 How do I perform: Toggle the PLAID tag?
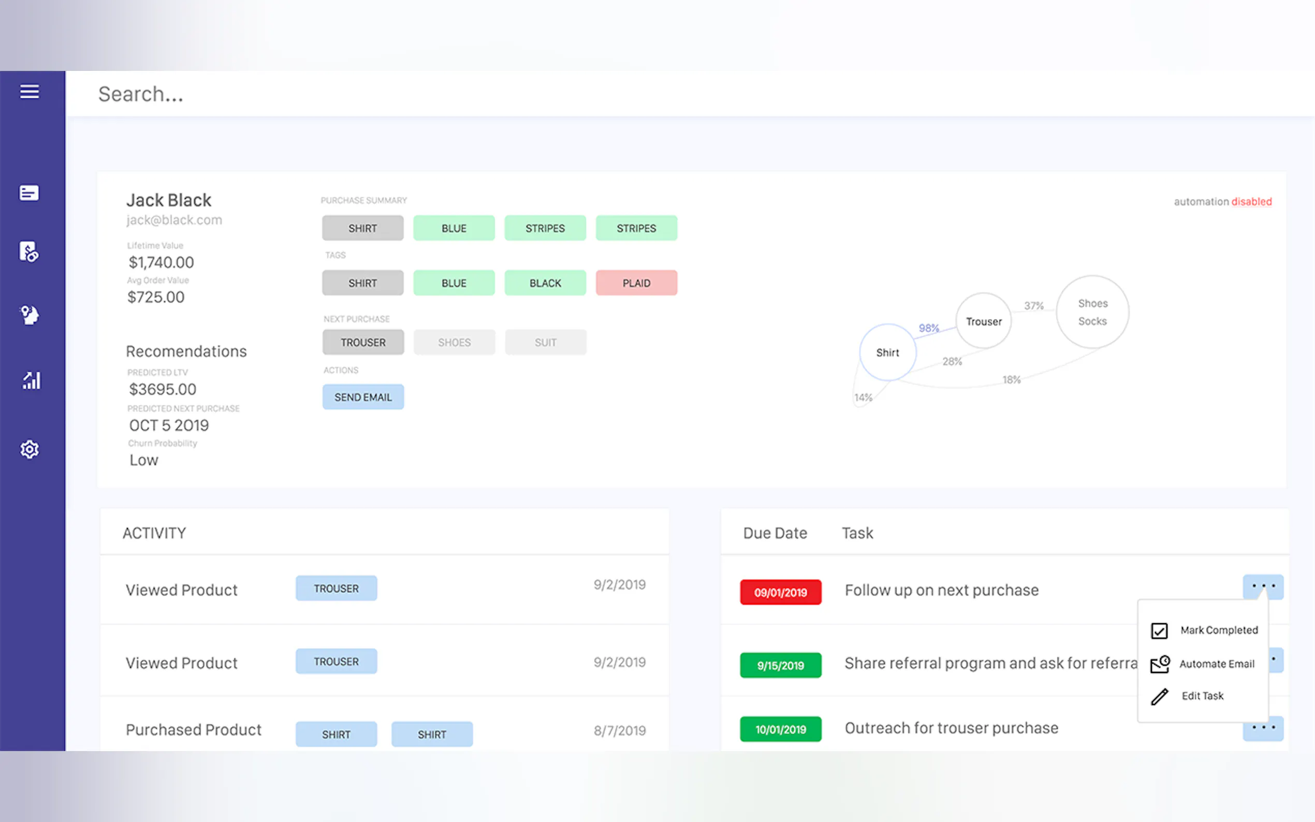[636, 283]
